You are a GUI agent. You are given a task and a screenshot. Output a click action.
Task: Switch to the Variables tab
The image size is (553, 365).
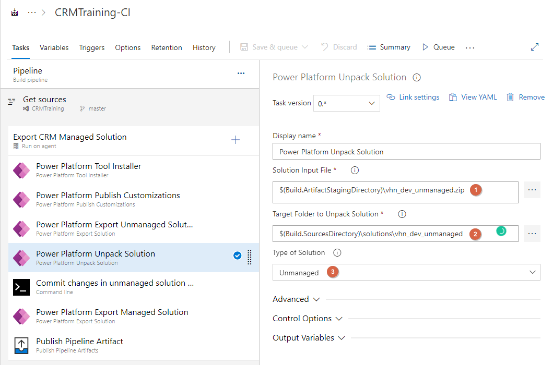[54, 47]
